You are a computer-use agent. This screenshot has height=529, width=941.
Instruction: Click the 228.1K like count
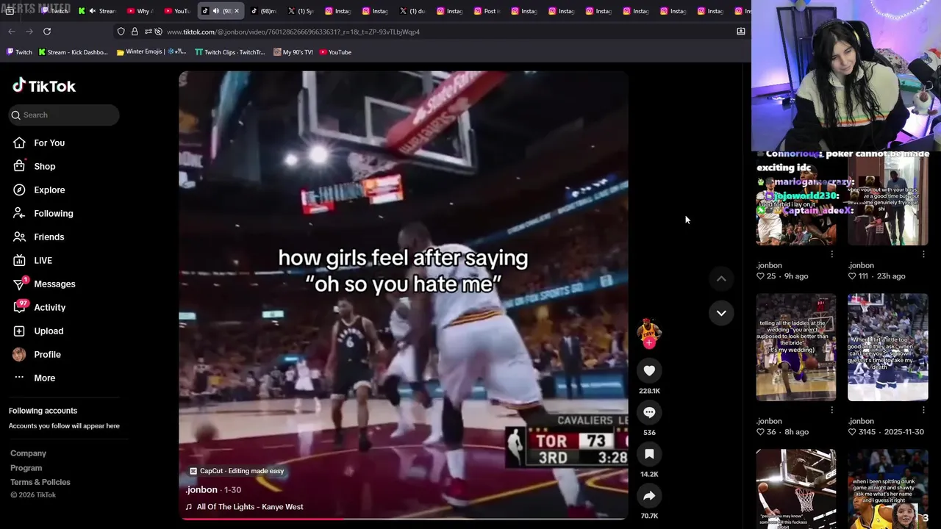click(x=649, y=391)
